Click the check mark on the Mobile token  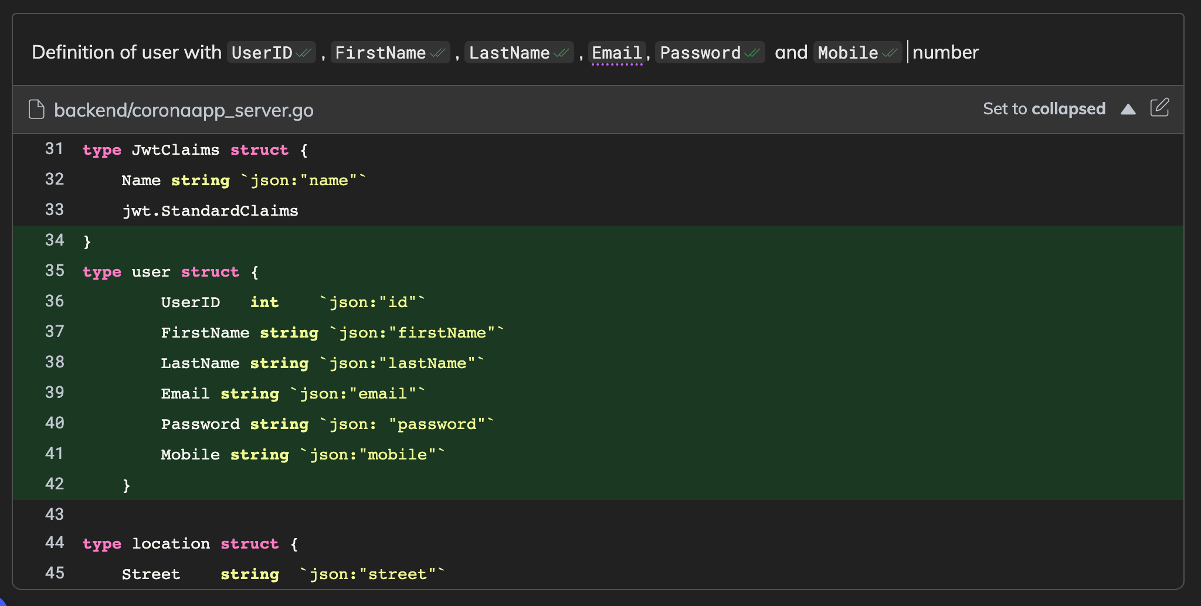pos(890,53)
